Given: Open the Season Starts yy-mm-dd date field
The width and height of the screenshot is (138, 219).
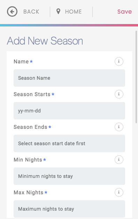Looking at the screenshot, I should 69,111.
